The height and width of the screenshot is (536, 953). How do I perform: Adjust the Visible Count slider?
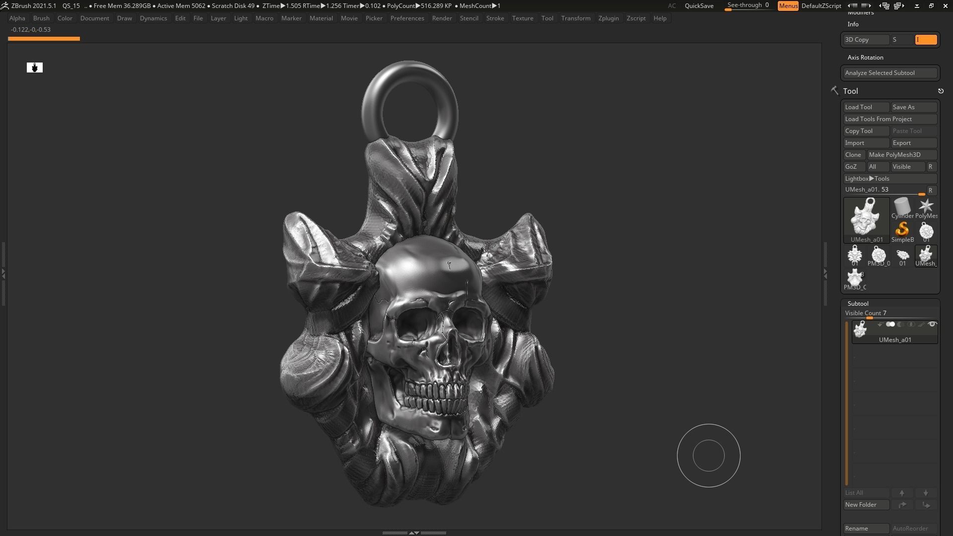890,314
